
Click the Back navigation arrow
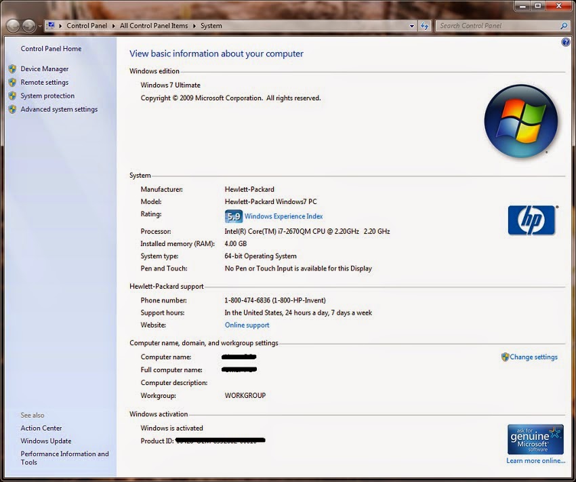point(12,26)
